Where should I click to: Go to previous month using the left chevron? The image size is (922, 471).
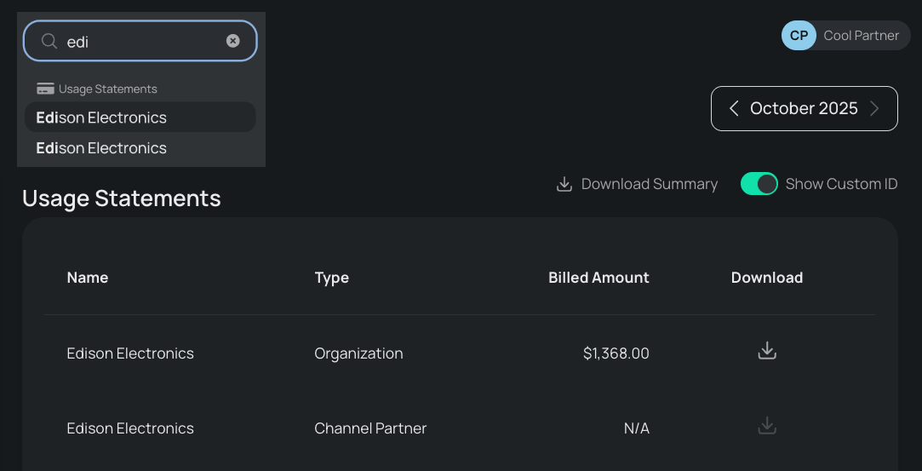coord(733,108)
